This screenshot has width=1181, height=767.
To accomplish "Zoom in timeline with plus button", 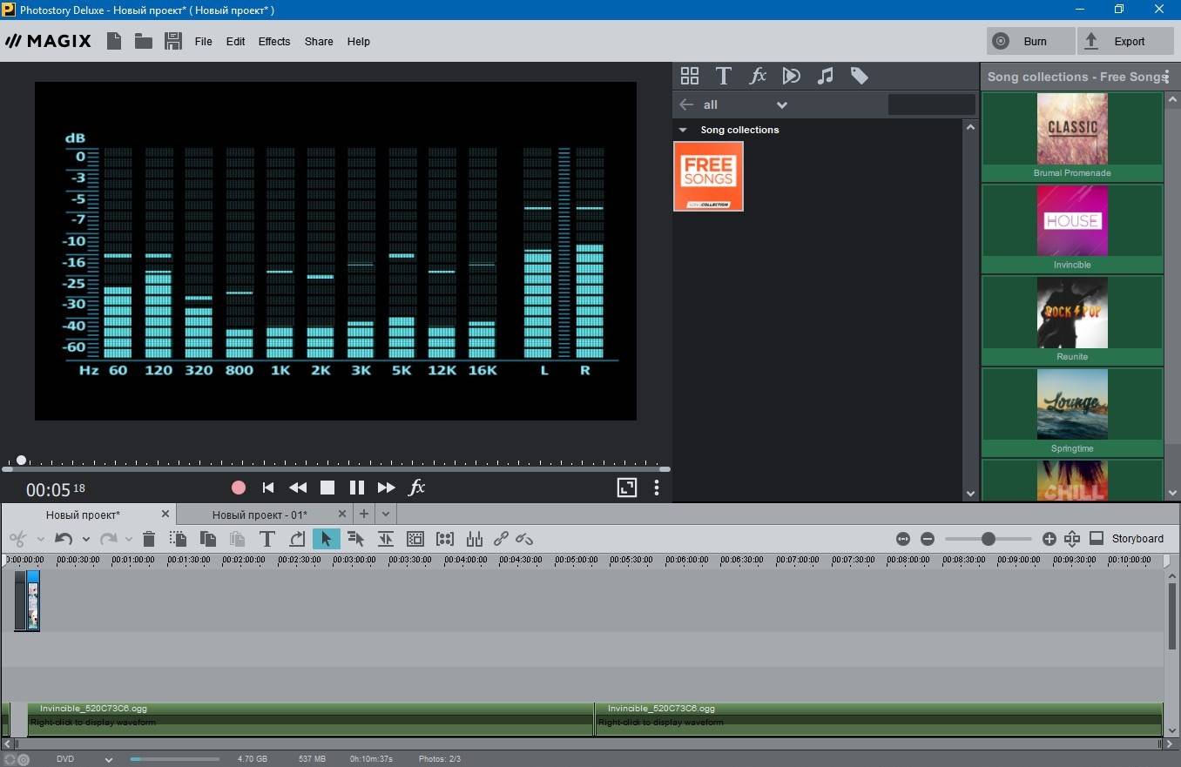I will coord(1049,539).
